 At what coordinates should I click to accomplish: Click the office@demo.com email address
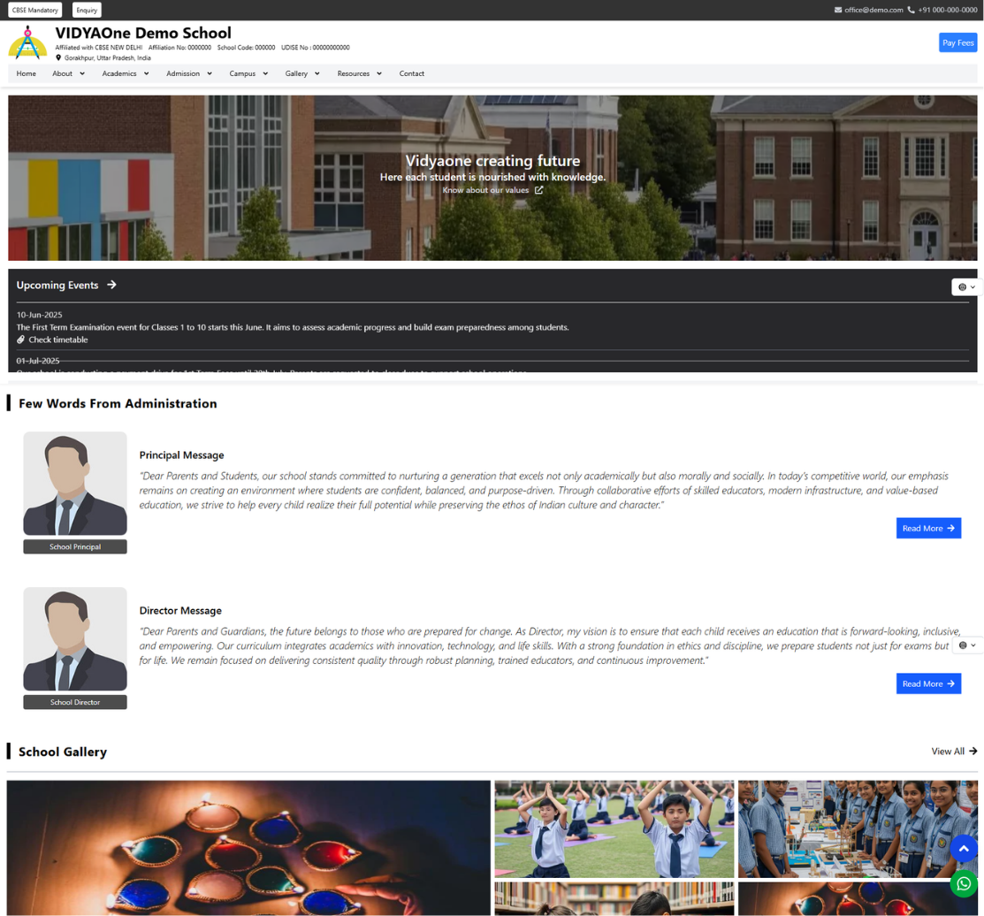873,10
